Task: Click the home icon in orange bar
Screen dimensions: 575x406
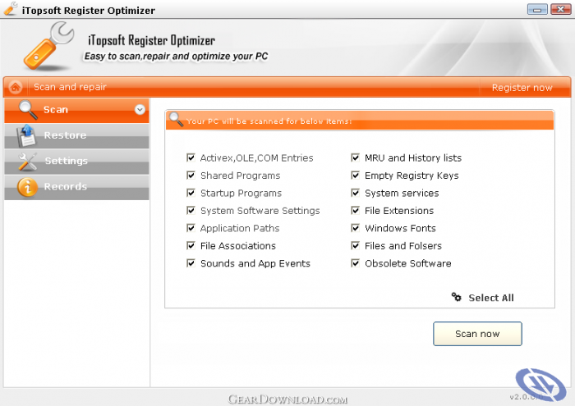Action: pos(16,87)
